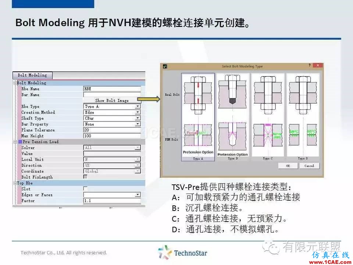Image resolution: width=353 pixels, height=265 pixels.
Task: Toggle the Slot checkbox
Action: 85,188
